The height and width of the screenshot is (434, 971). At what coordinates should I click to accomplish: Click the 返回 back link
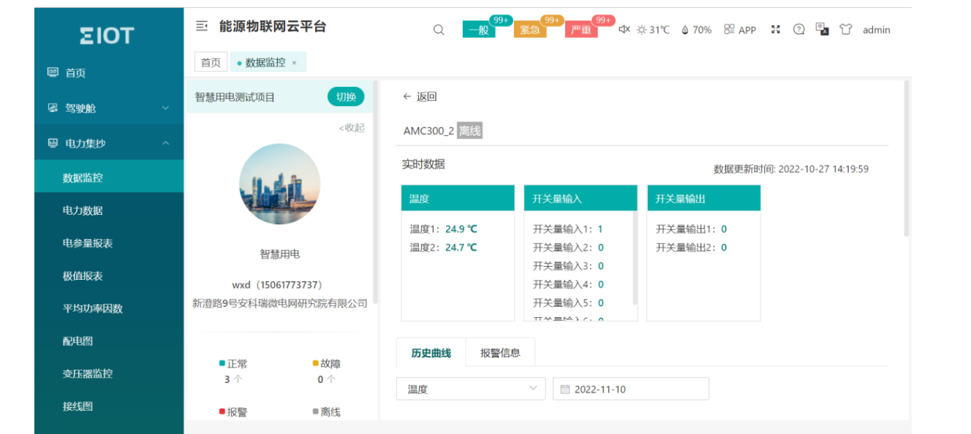[420, 96]
